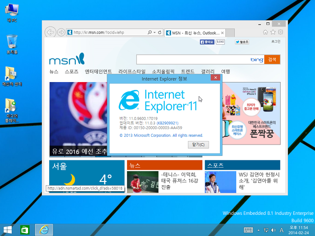Open the 여행 menu item

225,72
